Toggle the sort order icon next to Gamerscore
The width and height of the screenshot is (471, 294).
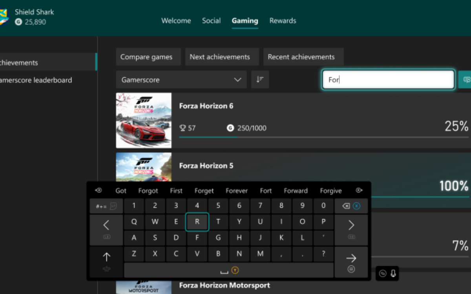pos(260,80)
